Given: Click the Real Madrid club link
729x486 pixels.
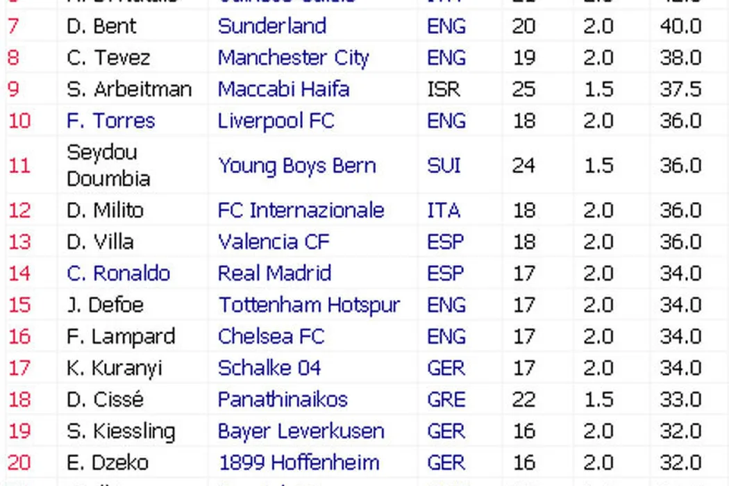Looking at the screenshot, I should tap(274, 273).
